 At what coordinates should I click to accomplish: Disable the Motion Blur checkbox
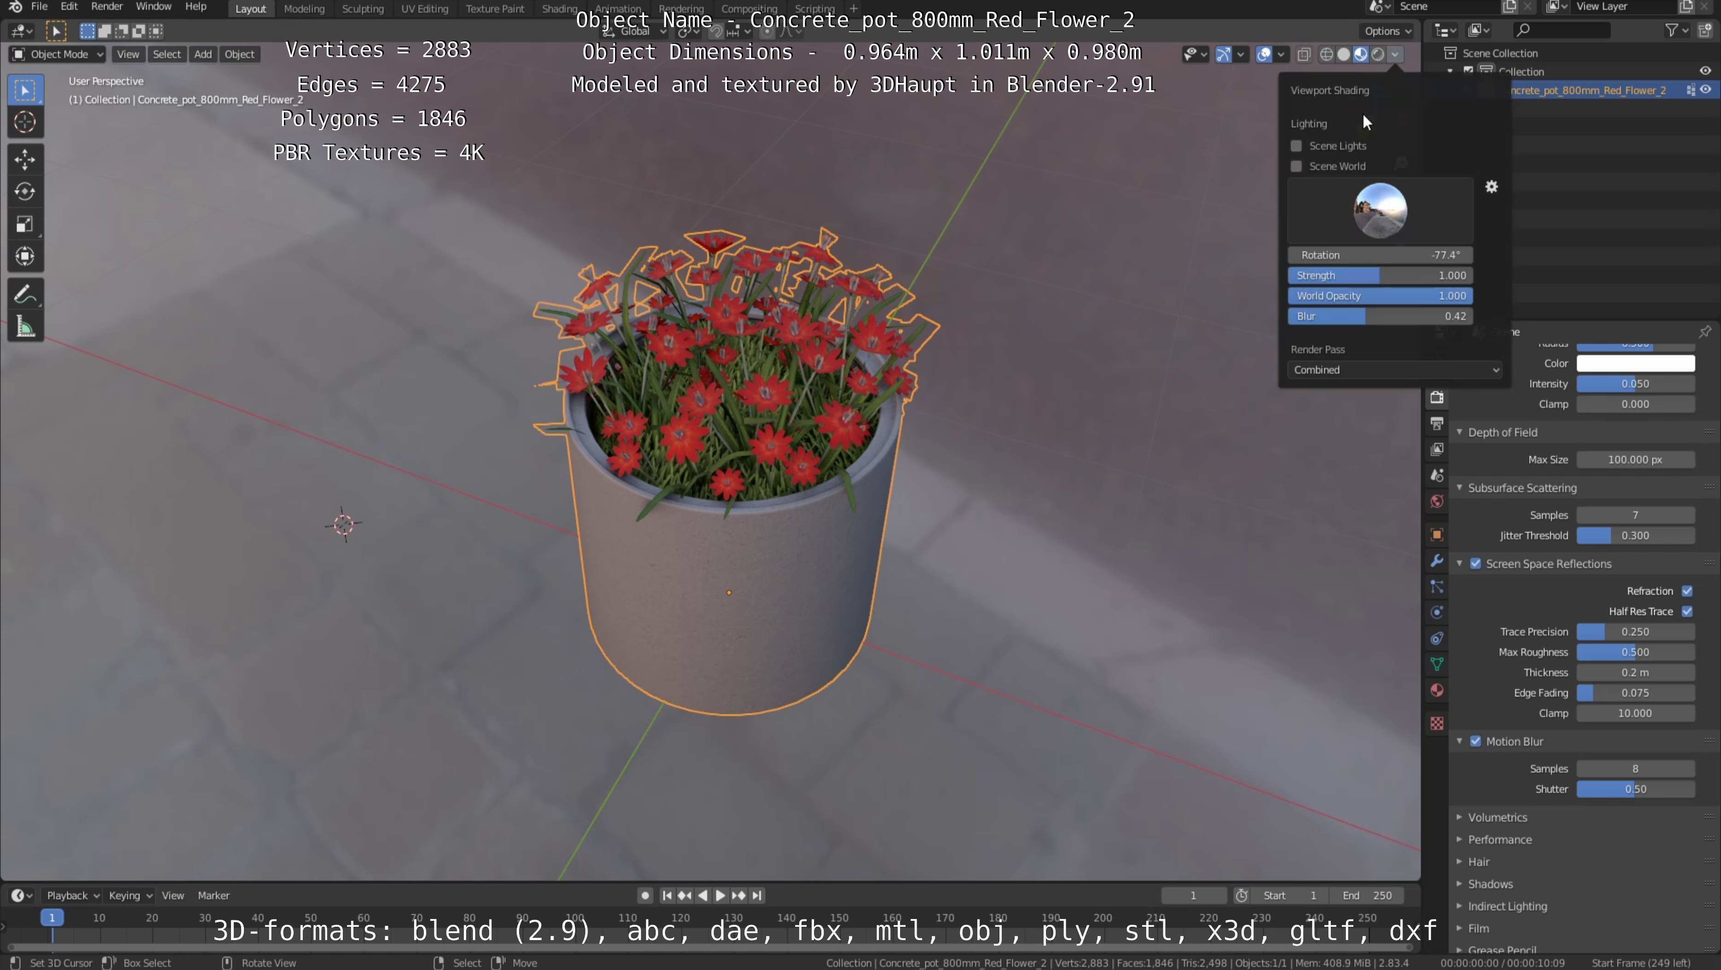pos(1476,742)
